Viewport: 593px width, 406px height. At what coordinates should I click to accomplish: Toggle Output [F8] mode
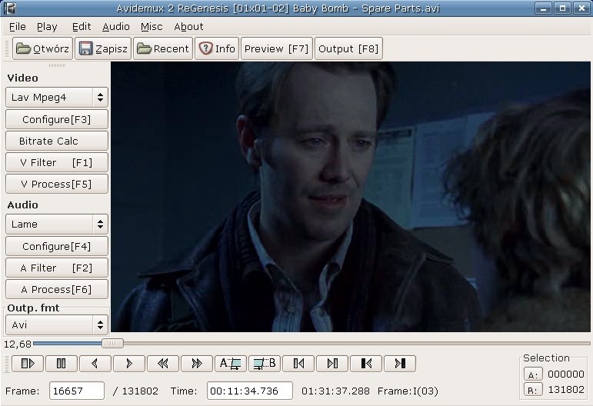pos(348,48)
